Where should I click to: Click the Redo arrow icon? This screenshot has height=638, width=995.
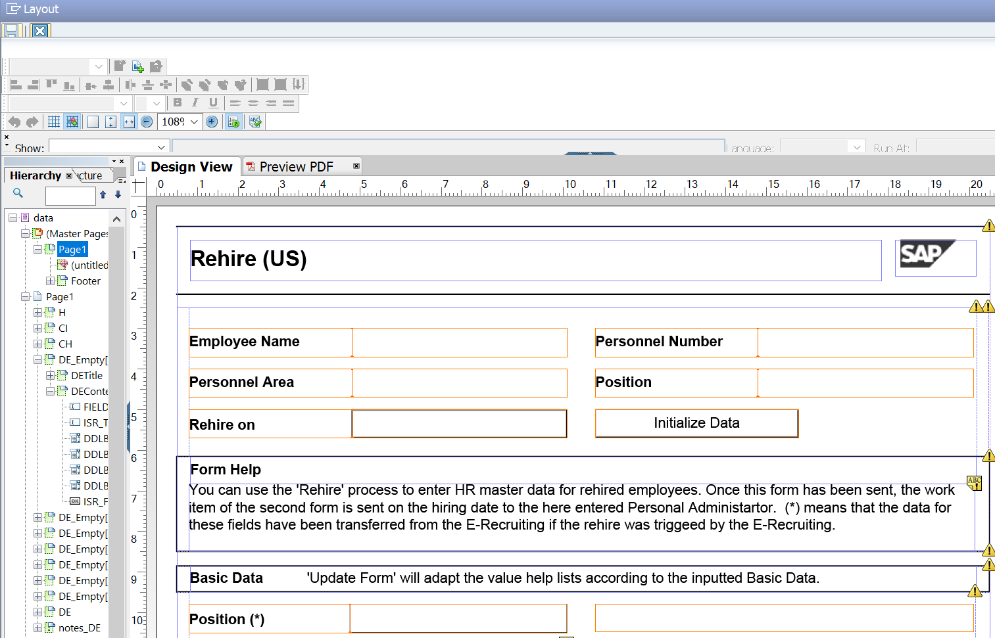coord(32,121)
